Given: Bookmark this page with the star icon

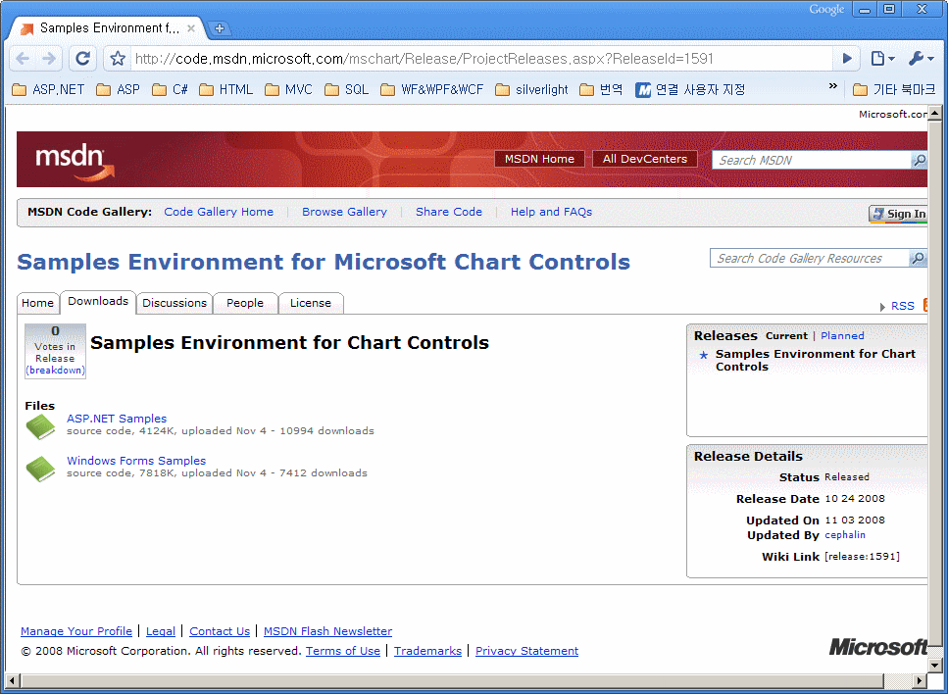Looking at the screenshot, I should (x=118, y=59).
